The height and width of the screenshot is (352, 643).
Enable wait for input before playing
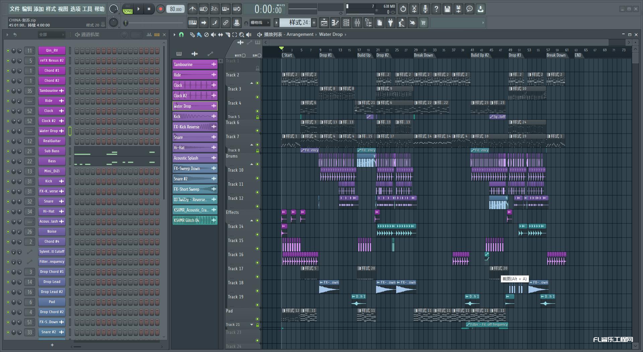203,9
